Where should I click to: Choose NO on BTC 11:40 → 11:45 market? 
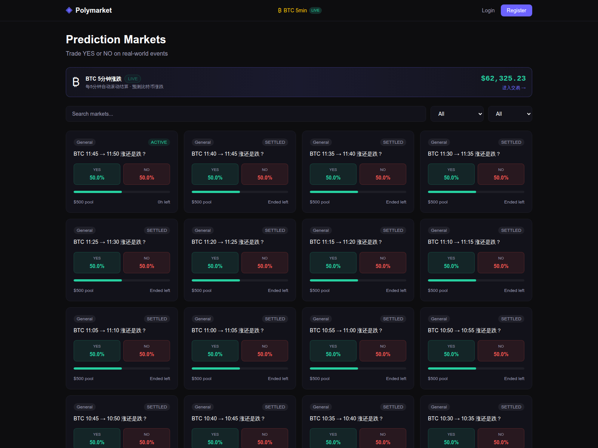(265, 174)
